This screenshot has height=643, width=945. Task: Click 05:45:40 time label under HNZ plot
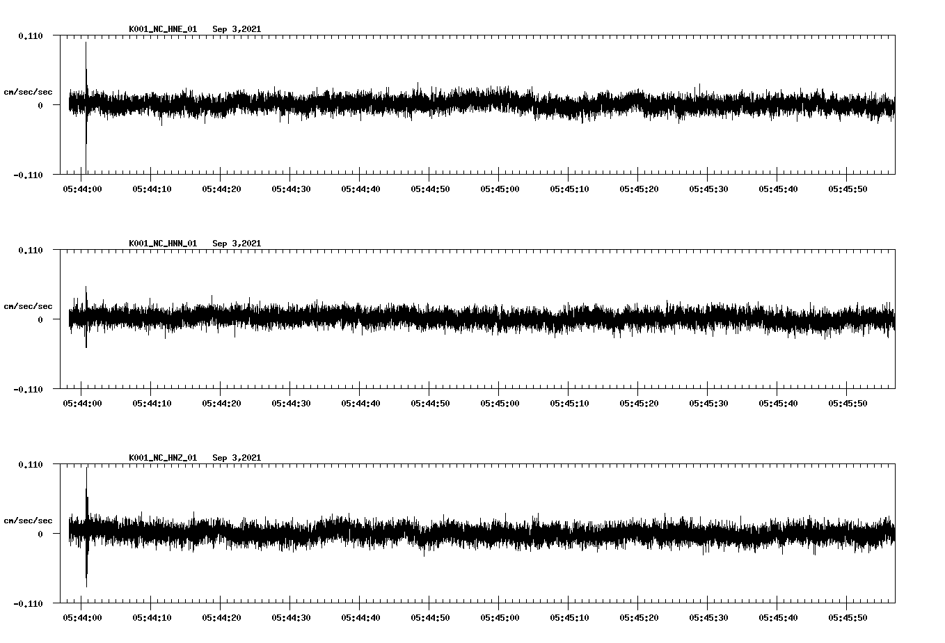(x=779, y=617)
